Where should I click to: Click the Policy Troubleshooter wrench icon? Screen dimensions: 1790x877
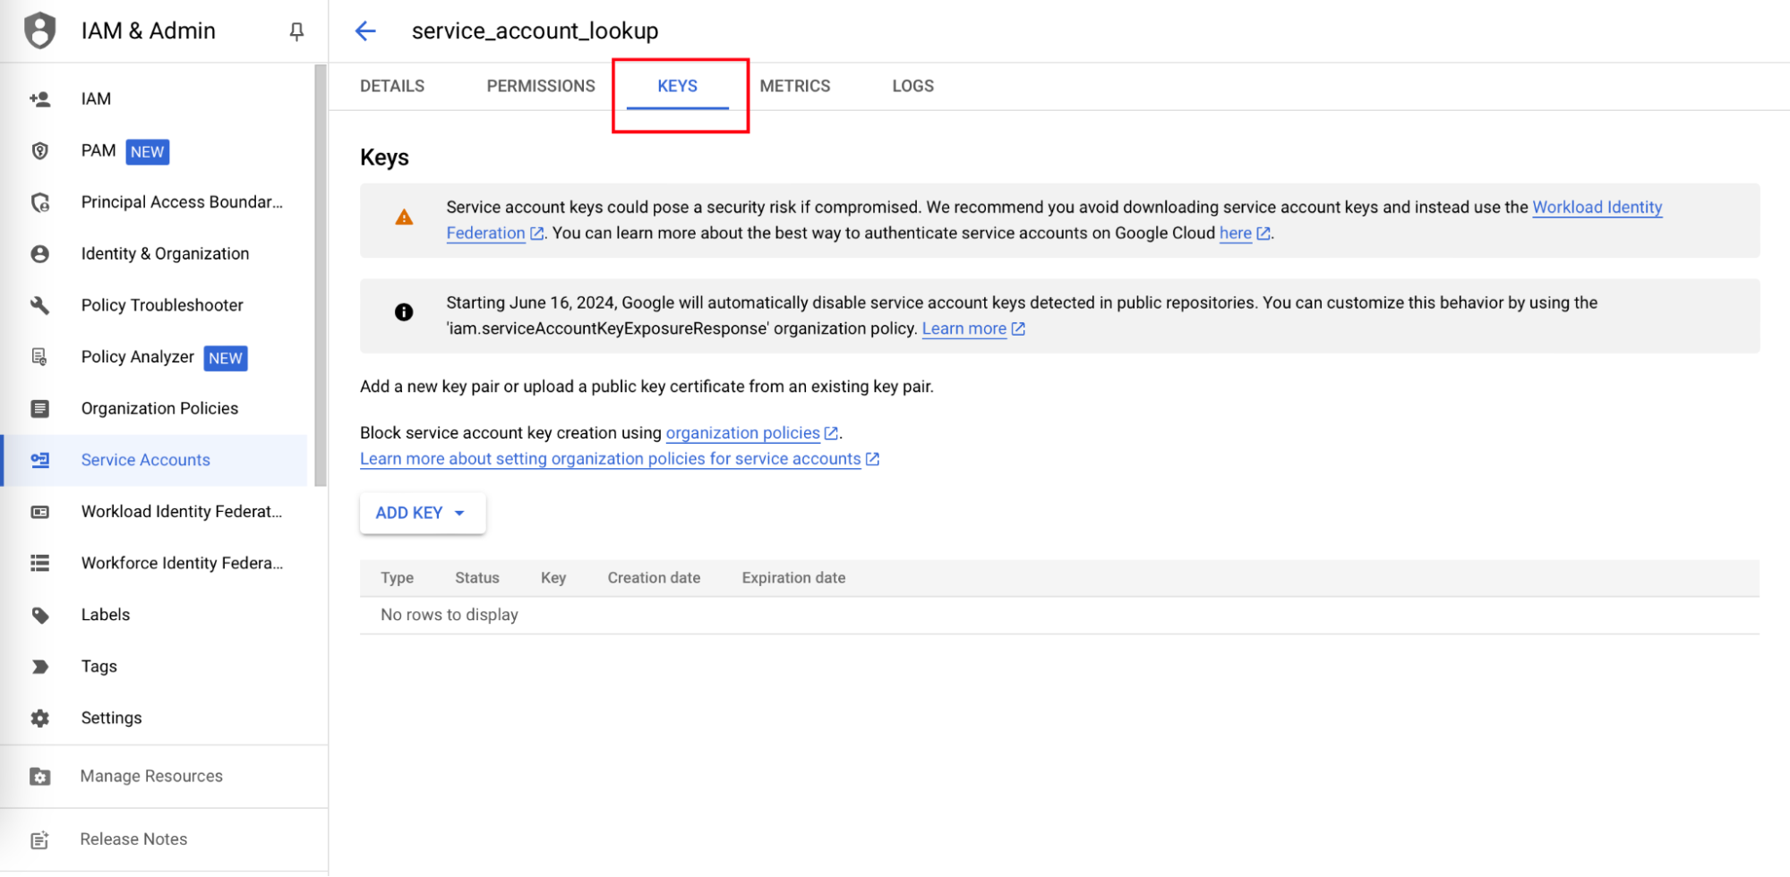click(x=40, y=305)
